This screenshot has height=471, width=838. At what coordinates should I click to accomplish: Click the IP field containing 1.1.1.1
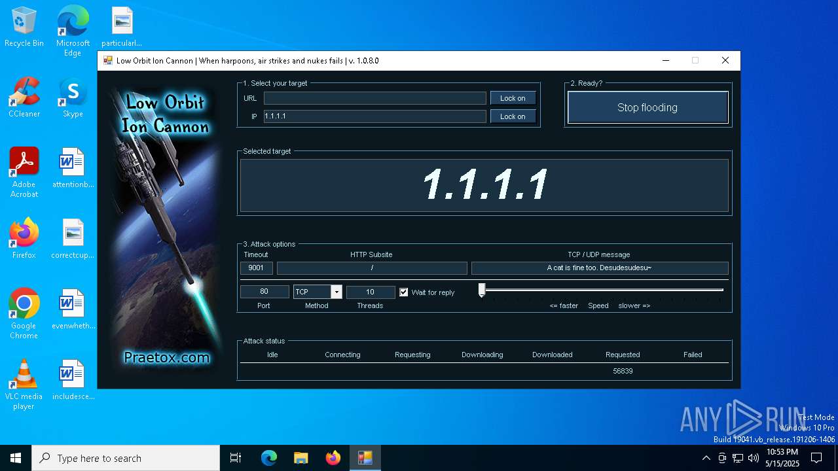tap(375, 116)
